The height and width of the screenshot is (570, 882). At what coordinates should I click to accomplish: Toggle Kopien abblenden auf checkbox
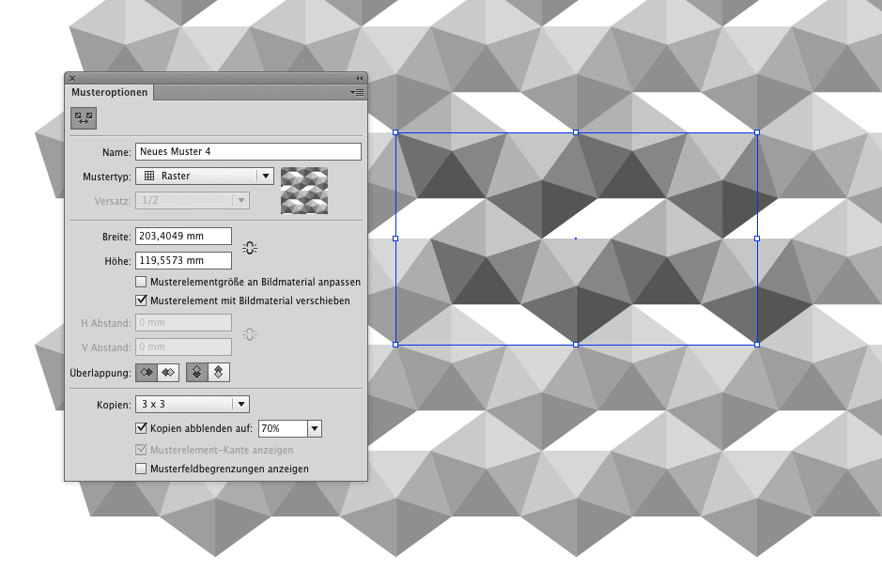pyautogui.click(x=142, y=428)
